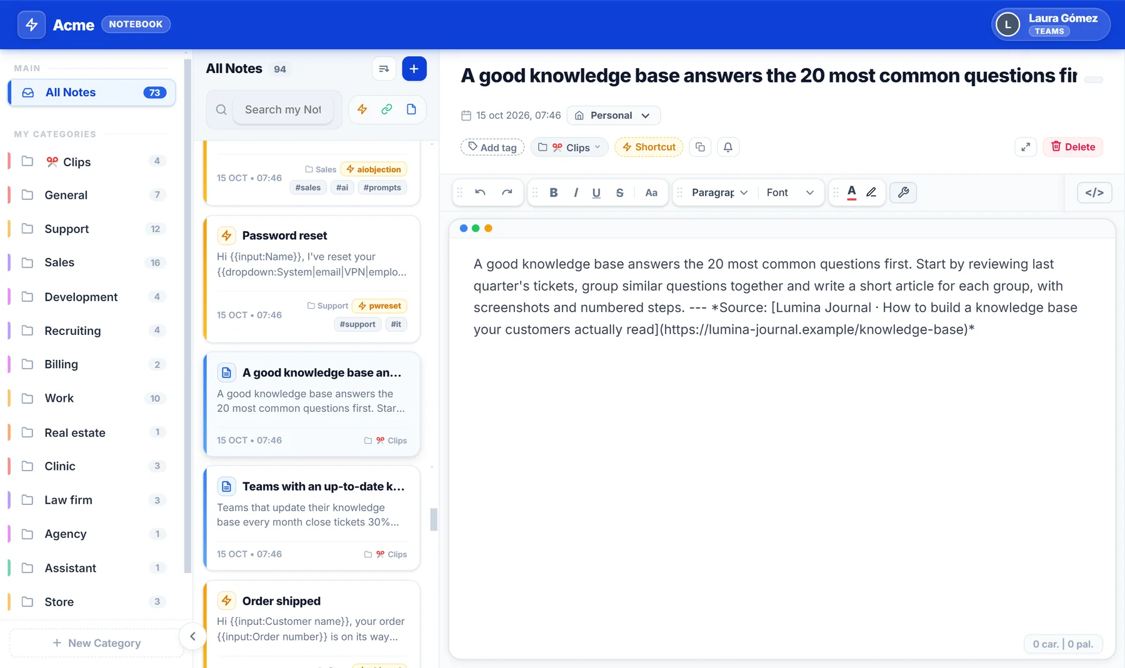This screenshot has width=1125, height=668.
Task: Filter by document icon next to search
Action: click(411, 109)
